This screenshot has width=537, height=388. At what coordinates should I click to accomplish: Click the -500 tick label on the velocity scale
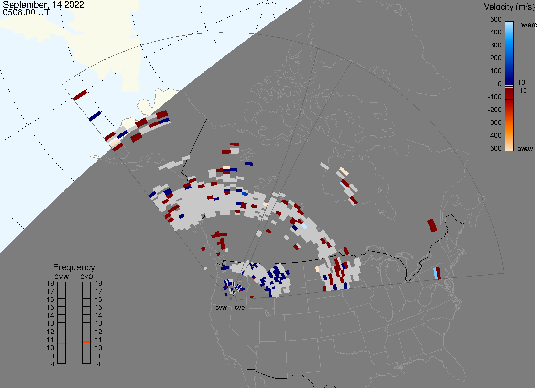pyautogui.click(x=494, y=148)
